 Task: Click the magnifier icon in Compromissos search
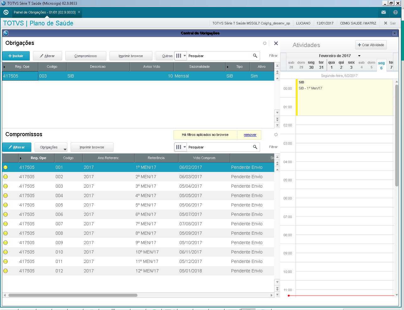point(255,147)
